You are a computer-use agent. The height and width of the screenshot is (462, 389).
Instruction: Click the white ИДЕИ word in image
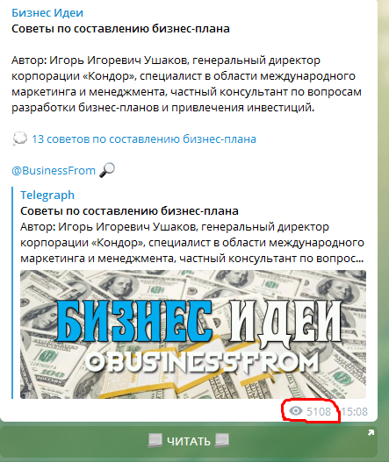(285, 321)
